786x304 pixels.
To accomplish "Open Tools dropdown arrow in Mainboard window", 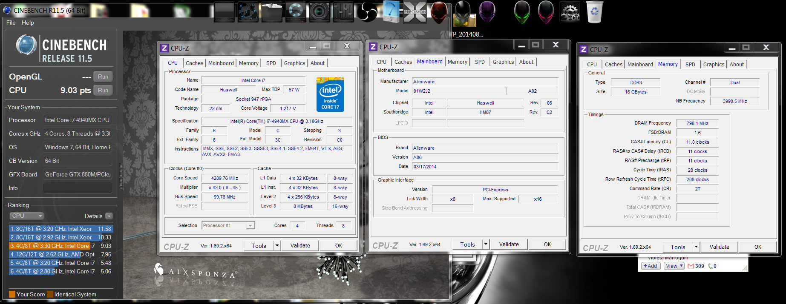I will tap(486, 244).
